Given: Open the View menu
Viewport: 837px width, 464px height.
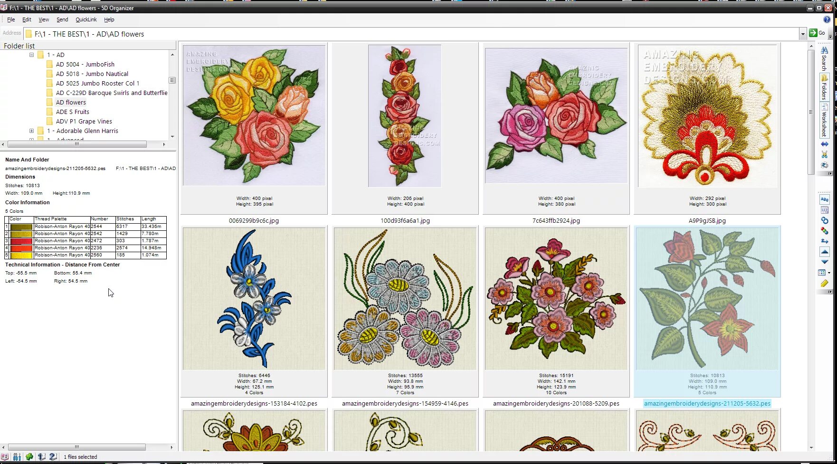Looking at the screenshot, I should coord(44,19).
